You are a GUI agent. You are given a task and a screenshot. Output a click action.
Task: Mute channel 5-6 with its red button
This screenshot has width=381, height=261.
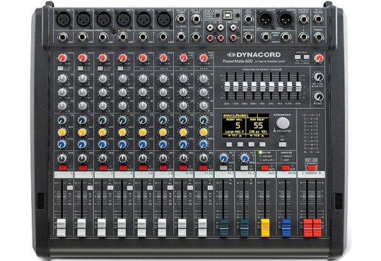coord(143,168)
